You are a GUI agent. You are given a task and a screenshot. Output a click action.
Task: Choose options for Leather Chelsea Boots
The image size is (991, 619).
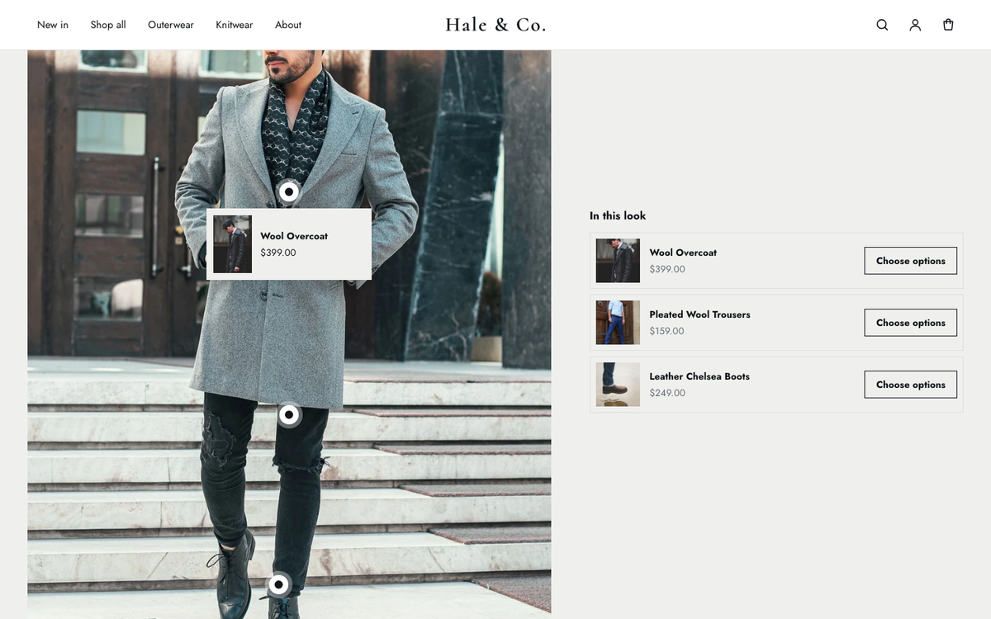coord(911,385)
